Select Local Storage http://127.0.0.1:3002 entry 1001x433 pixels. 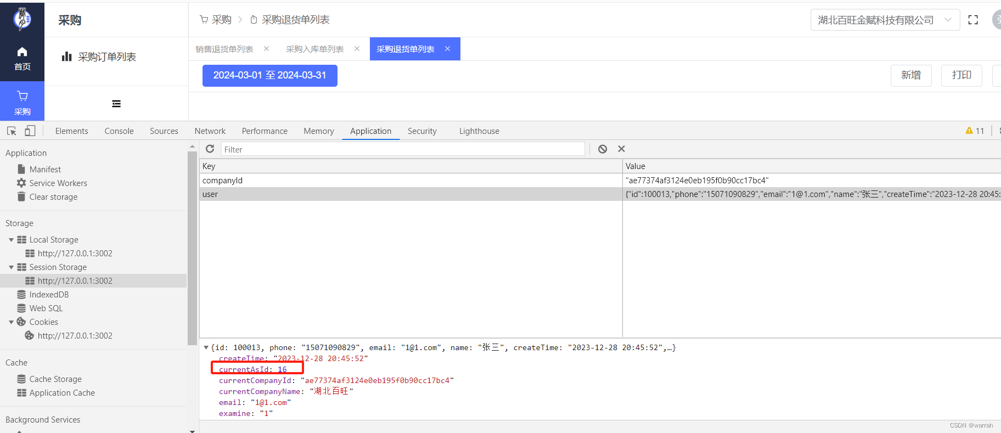[x=75, y=253]
